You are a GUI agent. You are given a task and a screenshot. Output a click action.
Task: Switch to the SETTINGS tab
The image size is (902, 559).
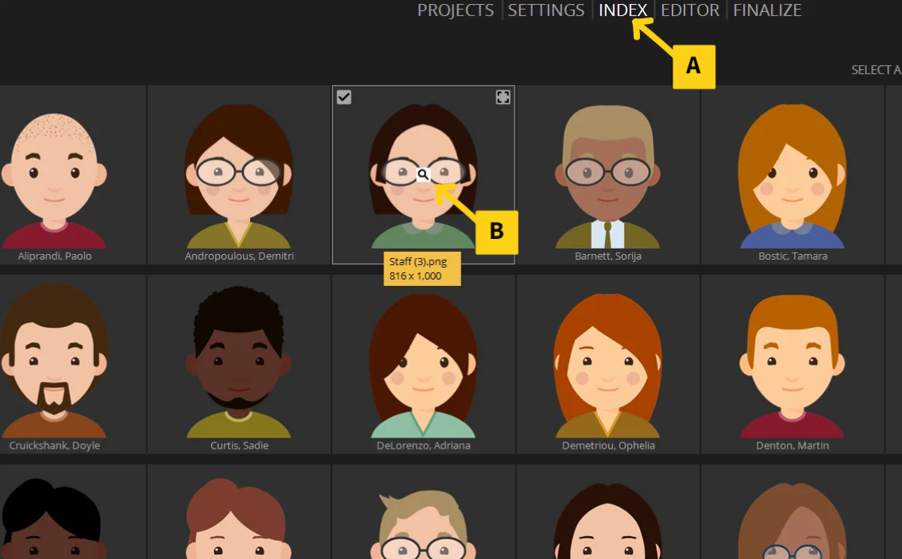coord(546,10)
